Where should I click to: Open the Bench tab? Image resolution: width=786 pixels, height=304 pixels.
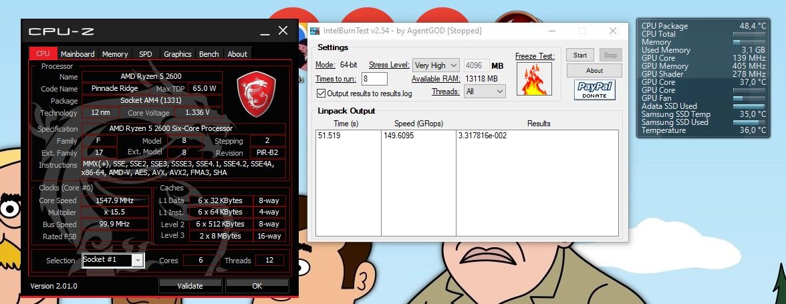click(x=209, y=53)
